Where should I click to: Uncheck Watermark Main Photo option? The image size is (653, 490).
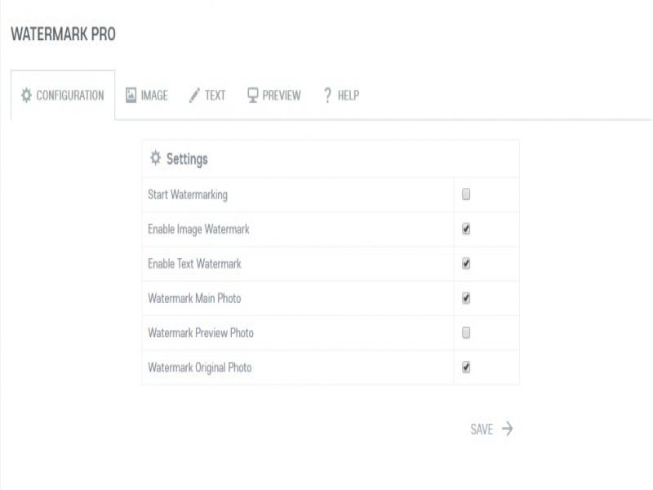(466, 298)
